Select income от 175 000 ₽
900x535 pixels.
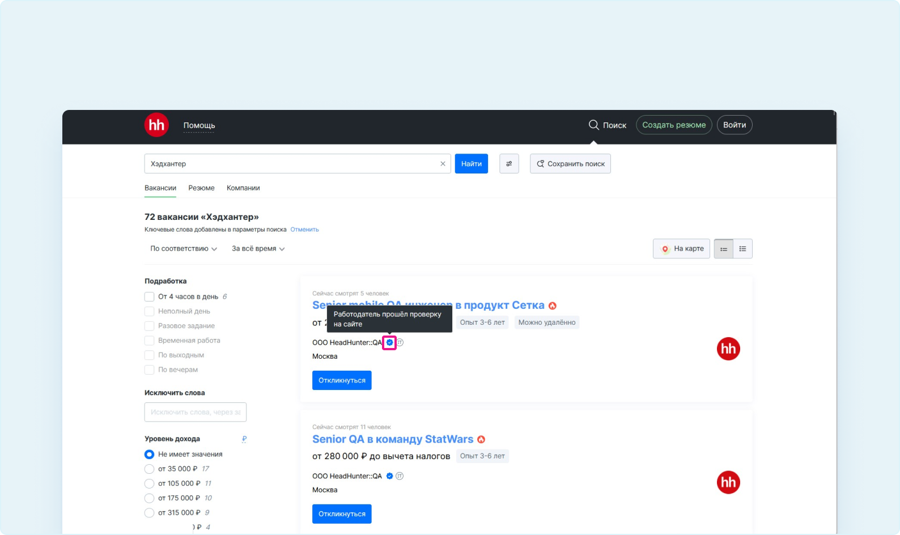click(150, 498)
